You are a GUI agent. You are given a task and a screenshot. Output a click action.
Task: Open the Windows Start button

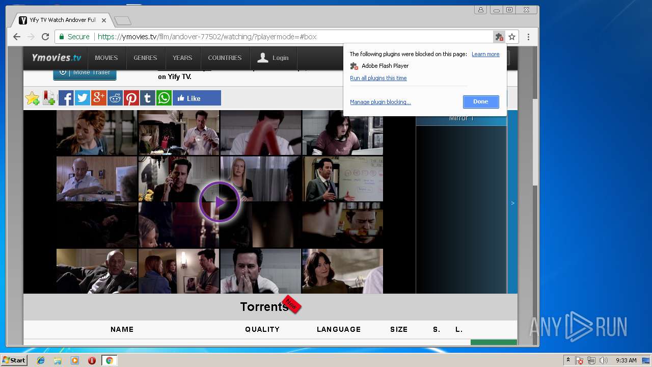(x=14, y=360)
